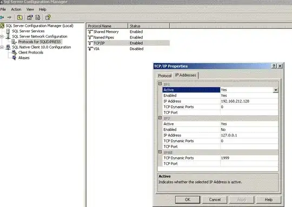The image size is (292, 207).
Task: Collapse the IPAll section
Action: point(160,152)
